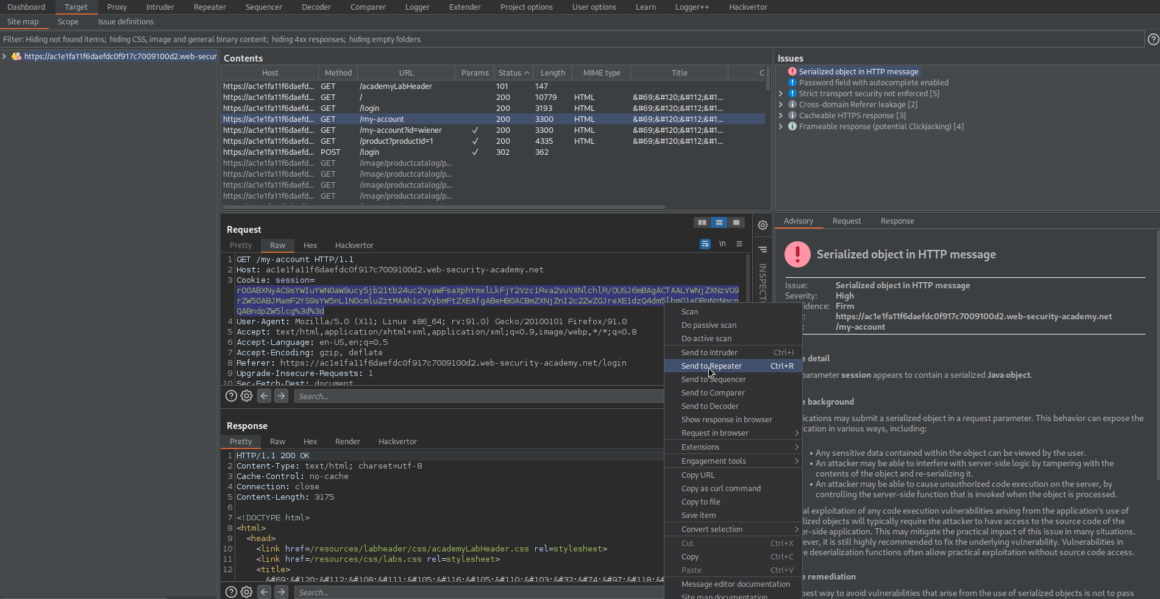1160x599 pixels.
Task: Open Response search settings gear
Action: (x=246, y=592)
